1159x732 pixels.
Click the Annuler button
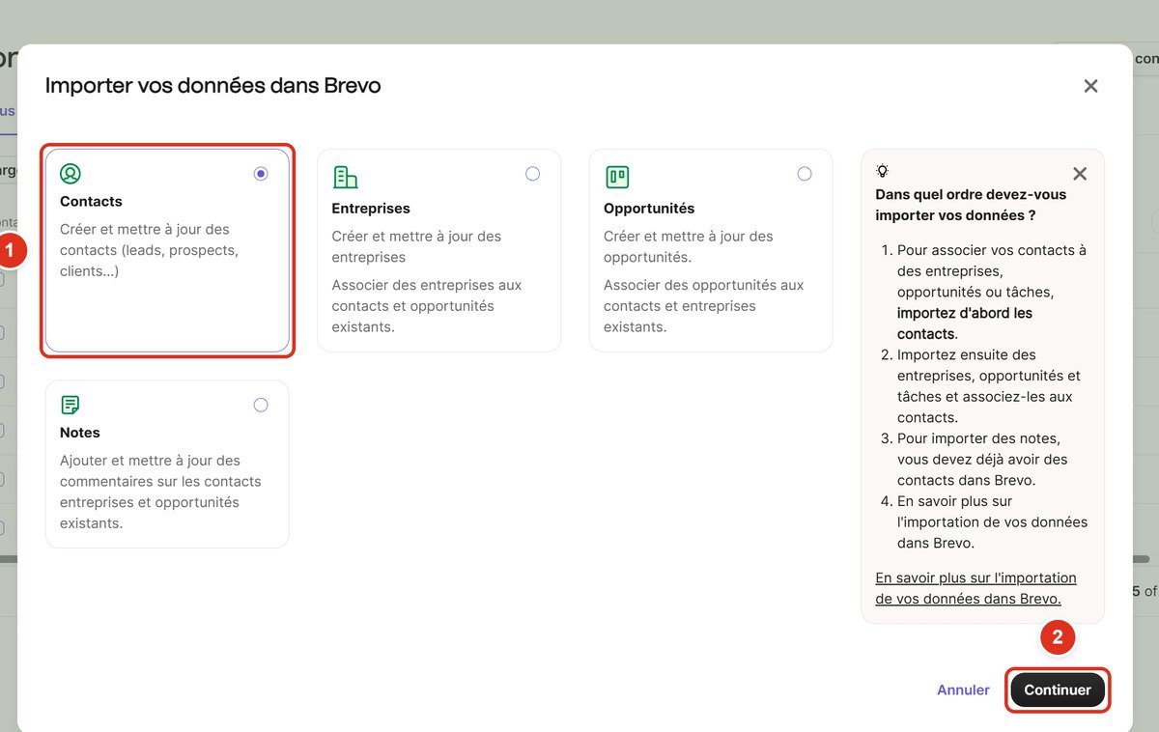point(963,690)
